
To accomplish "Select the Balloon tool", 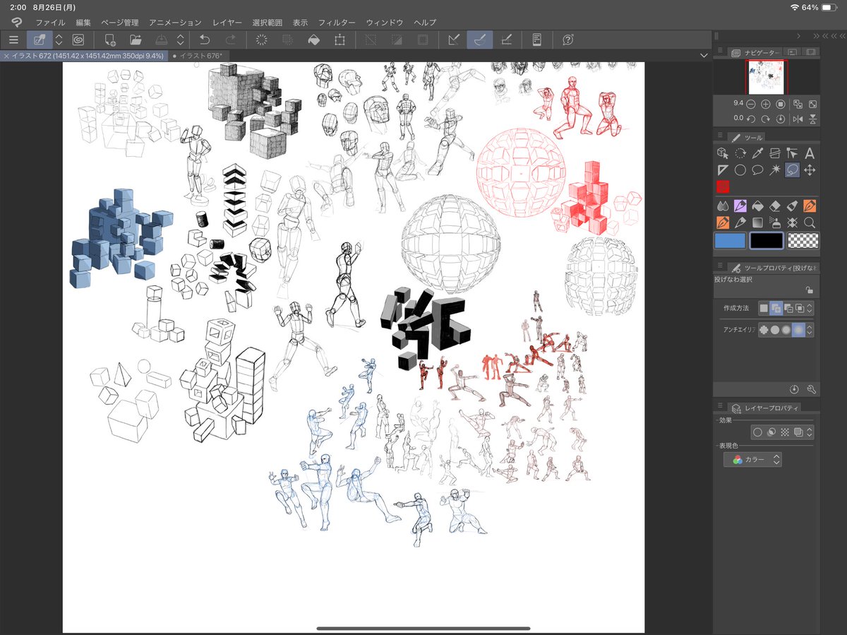I will 757,170.
